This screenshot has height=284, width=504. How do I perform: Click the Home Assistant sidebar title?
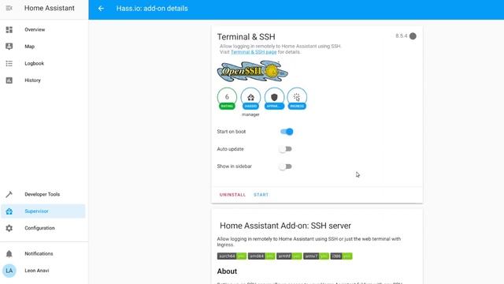50,8
